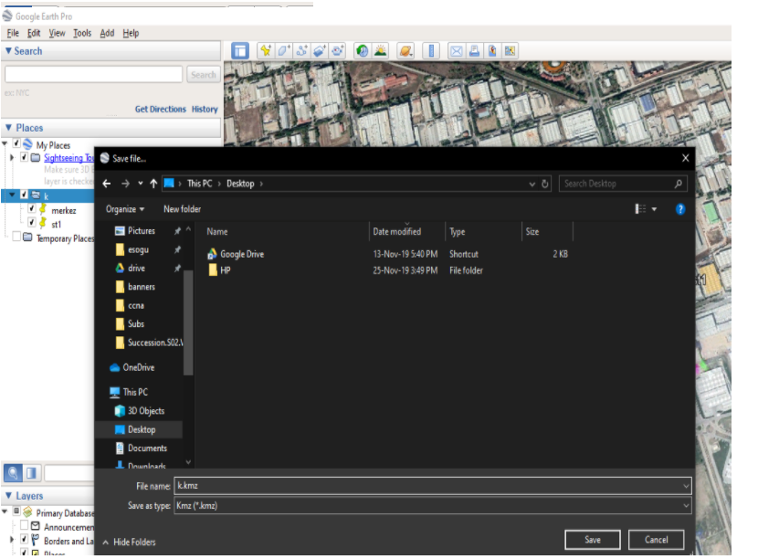Click the navigation pane scrollbar
The height and width of the screenshot is (559, 758).
(188, 323)
